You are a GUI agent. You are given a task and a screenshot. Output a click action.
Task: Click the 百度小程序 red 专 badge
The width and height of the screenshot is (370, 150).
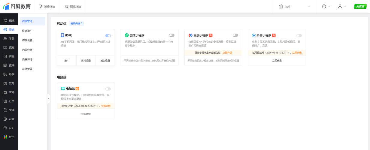tap(211, 35)
